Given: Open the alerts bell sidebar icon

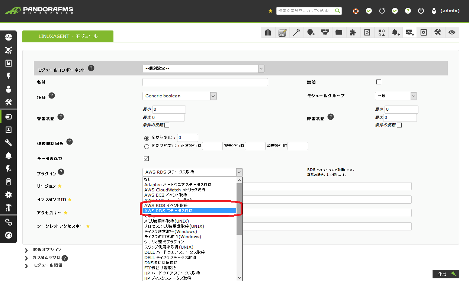Looking at the screenshot, I should tap(8, 156).
